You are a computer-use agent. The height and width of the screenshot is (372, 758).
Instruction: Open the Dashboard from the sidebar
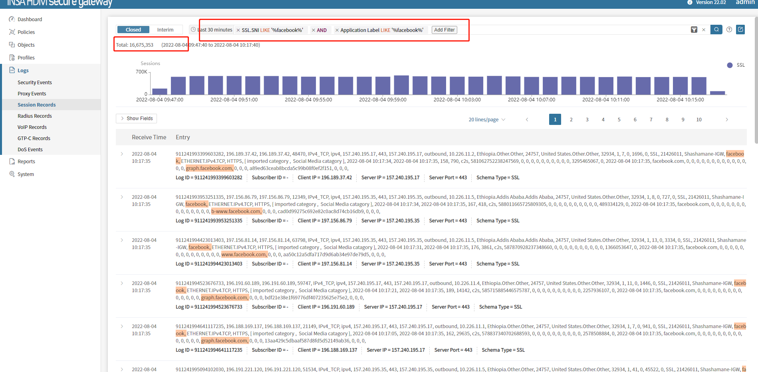coord(30,20)
